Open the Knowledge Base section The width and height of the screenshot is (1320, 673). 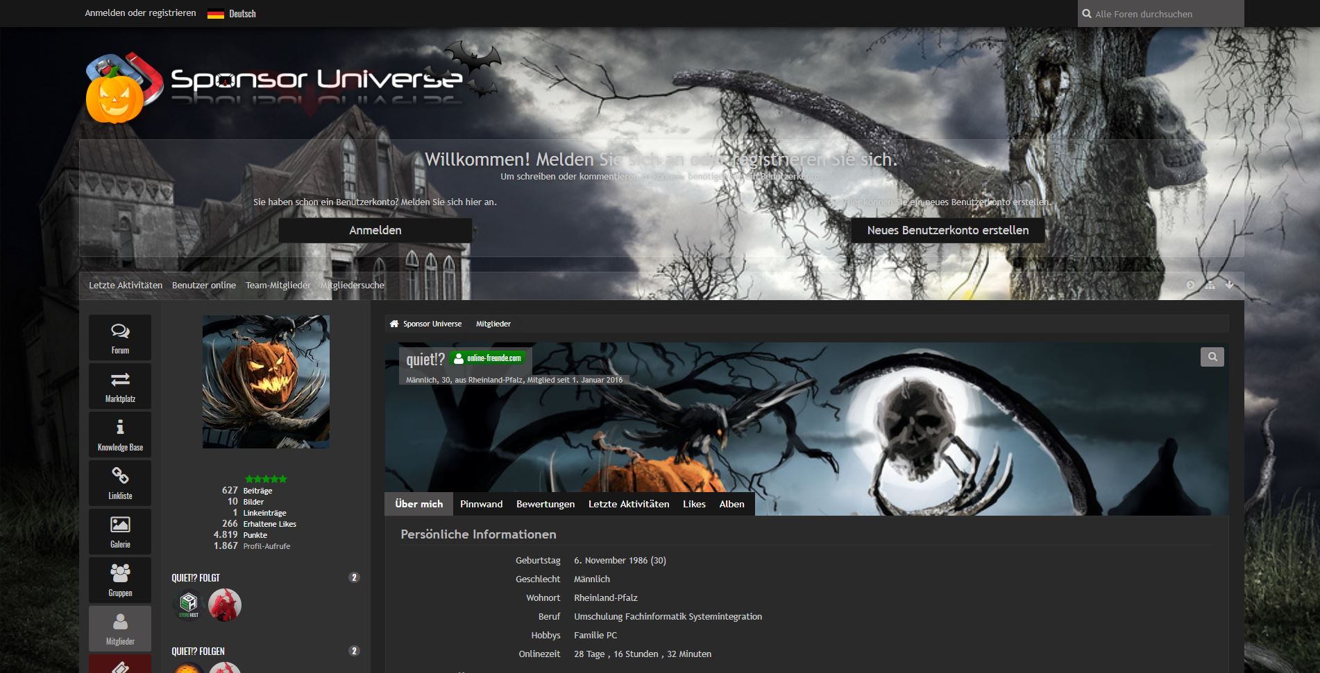[120, 435]
